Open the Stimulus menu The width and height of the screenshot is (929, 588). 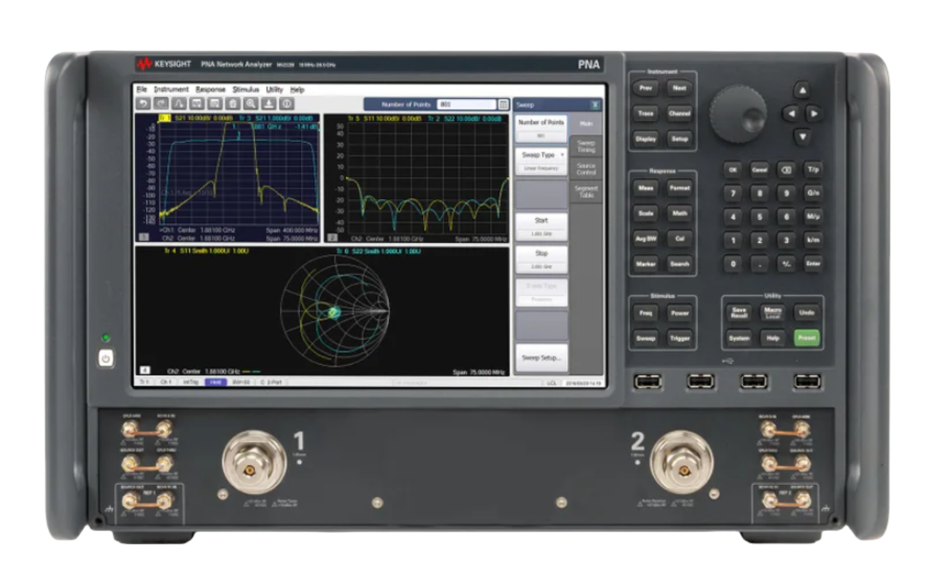point(246,90)
